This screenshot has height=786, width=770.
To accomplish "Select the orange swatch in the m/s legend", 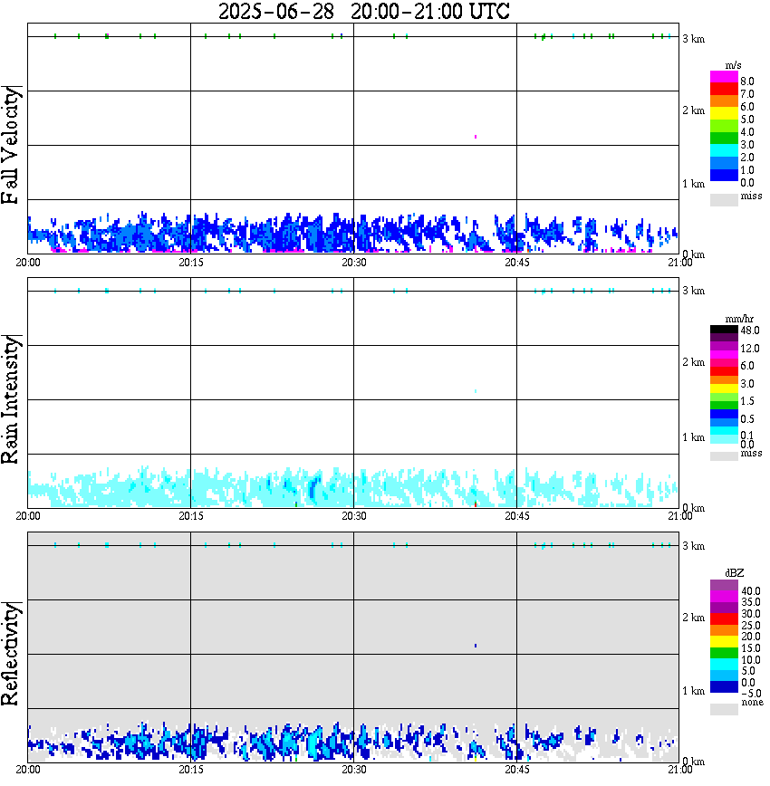I will pyautogui.click(x=724, y=101).
